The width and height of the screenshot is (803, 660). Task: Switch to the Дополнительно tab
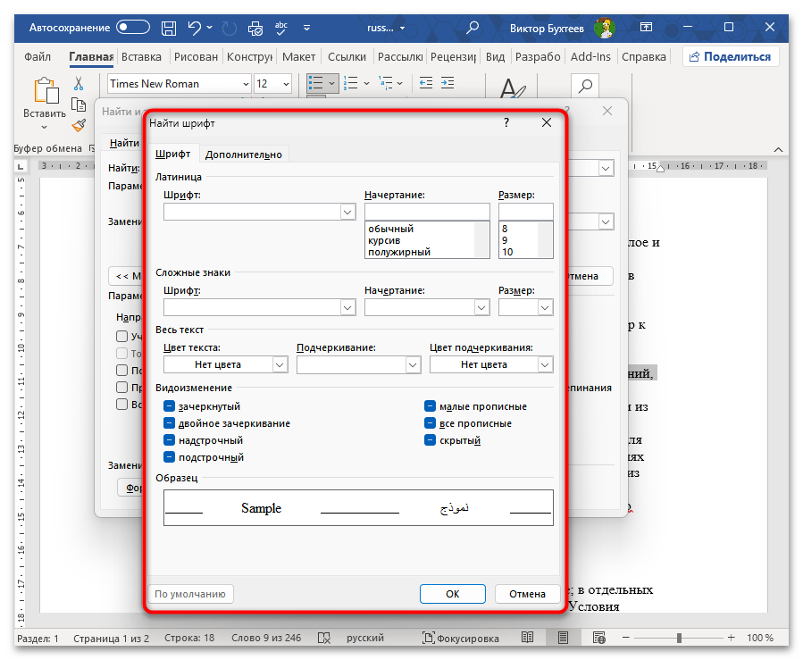pyautogui.click(x=243, y=155)
